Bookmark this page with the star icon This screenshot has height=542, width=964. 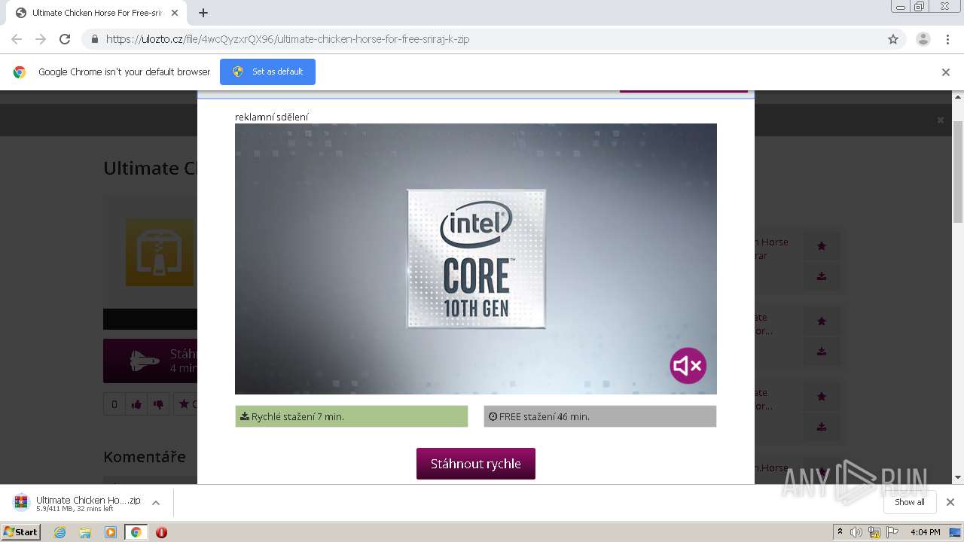coord(893,39)
